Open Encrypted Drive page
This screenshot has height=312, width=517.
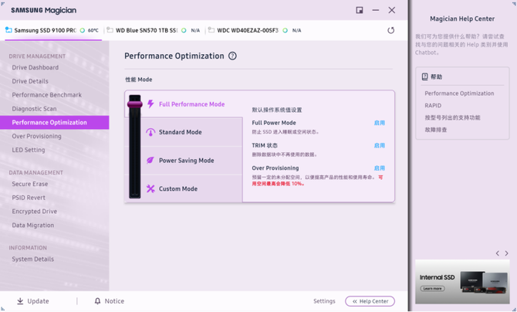tap(34, 212)
